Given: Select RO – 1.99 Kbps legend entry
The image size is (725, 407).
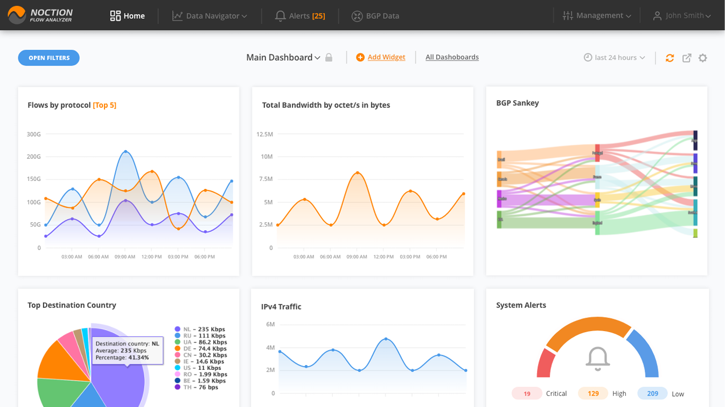Looking at the screenshot, I should point(200,375).
